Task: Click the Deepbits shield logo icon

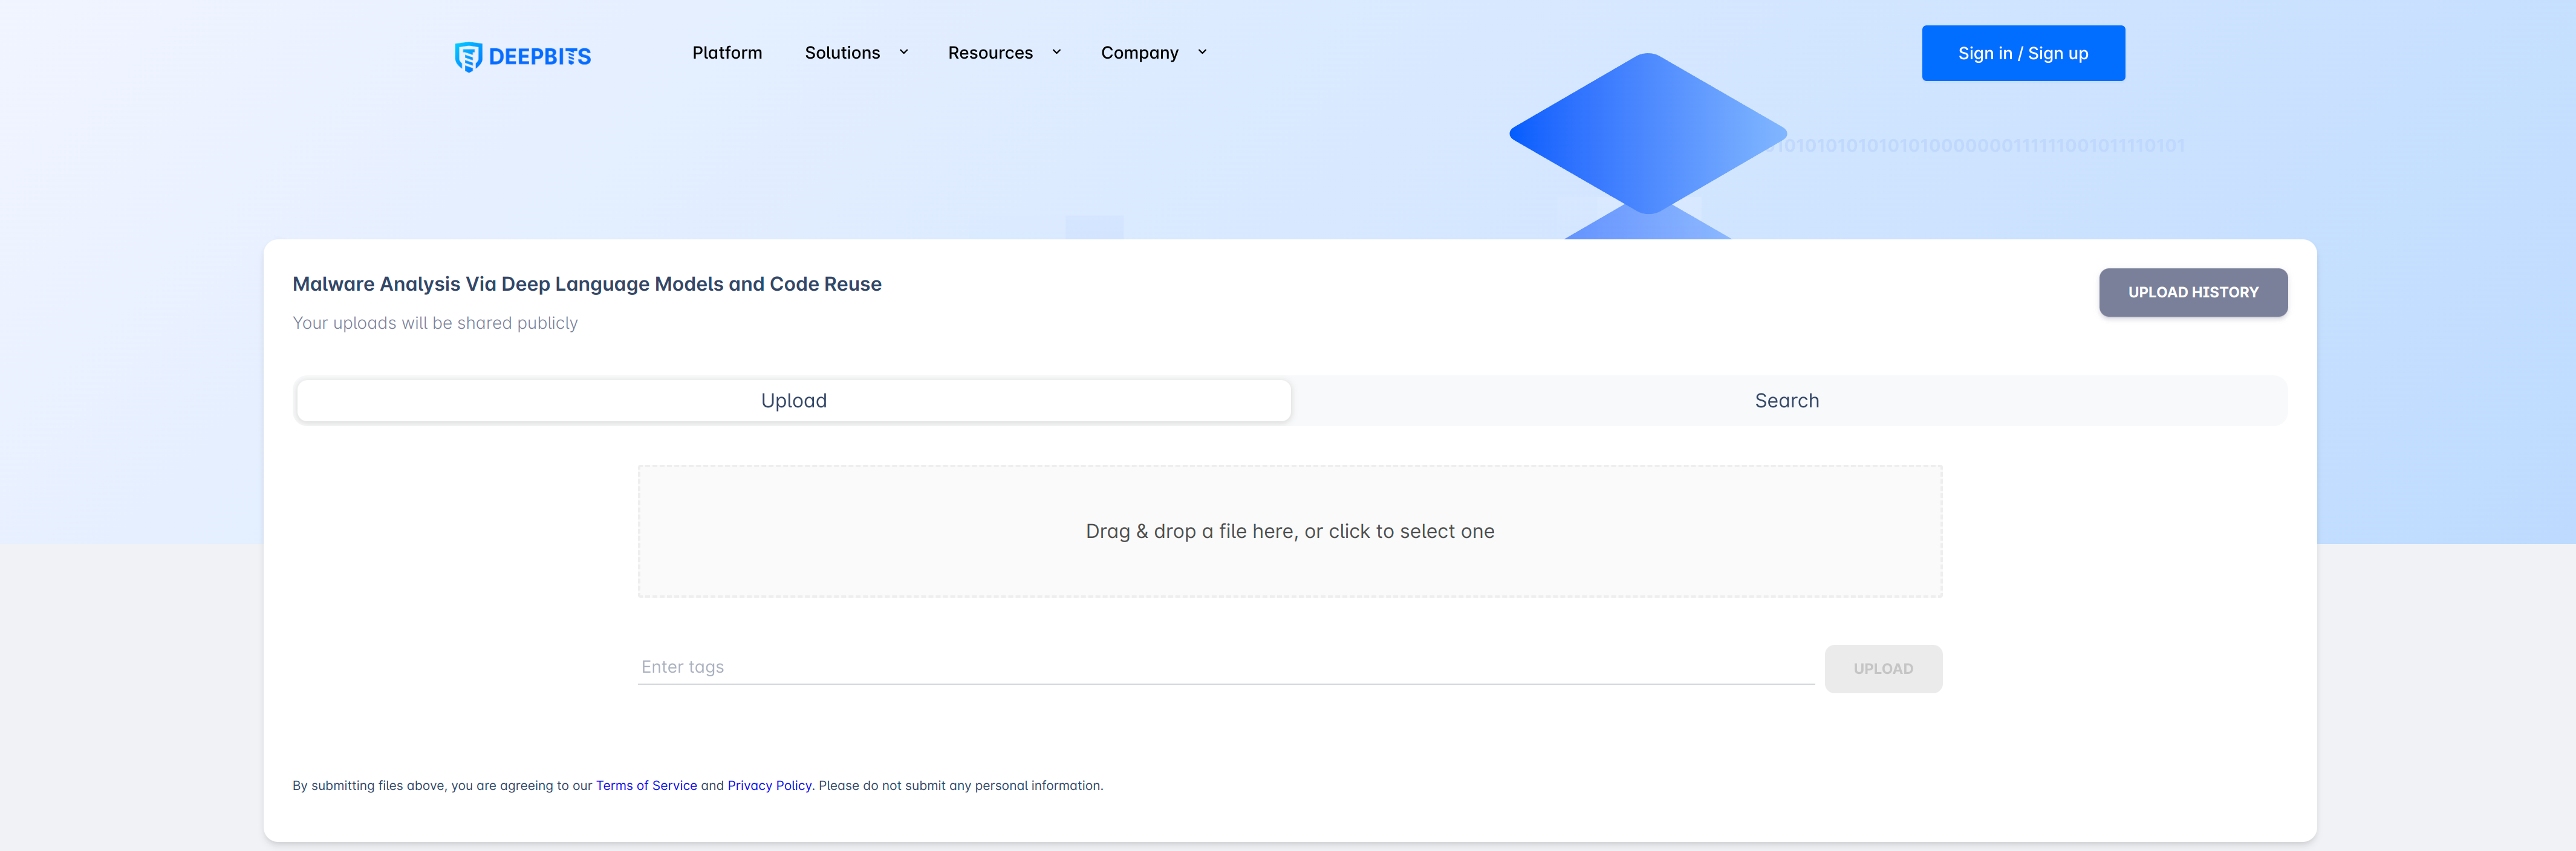Action: [468, 56]
